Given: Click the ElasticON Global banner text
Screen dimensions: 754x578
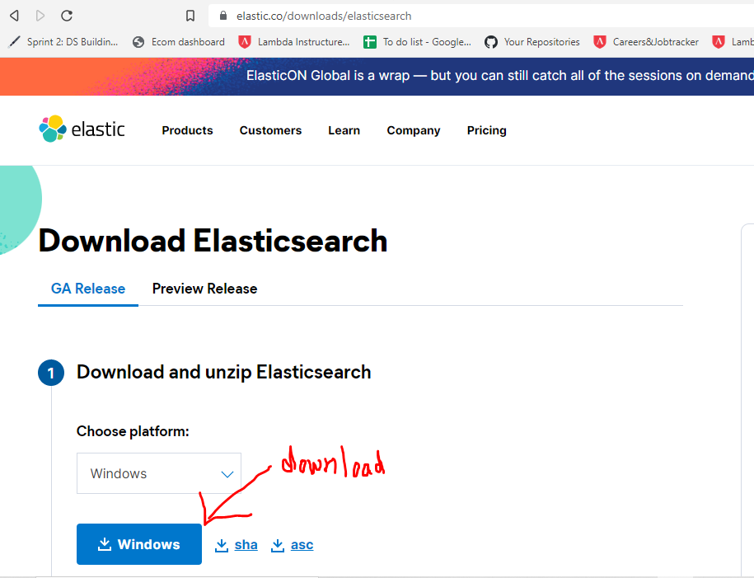Looking at the screenshot, I should click(499, 76).
